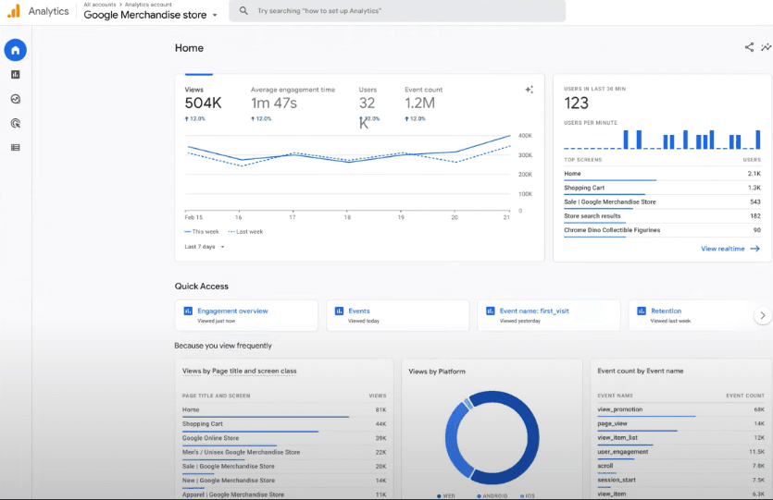Open Configure icon in left sidebar
Viewport: 773px width, 500px height.
(x=16, y=147)
